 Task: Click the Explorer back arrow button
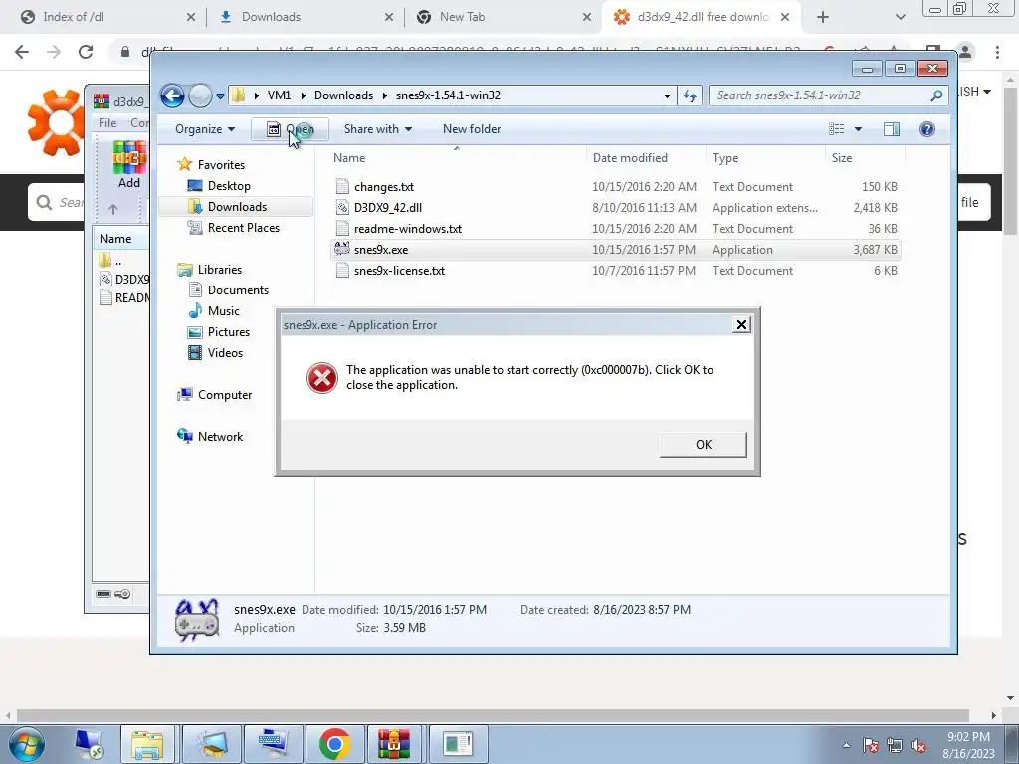(x=173, y=96)
